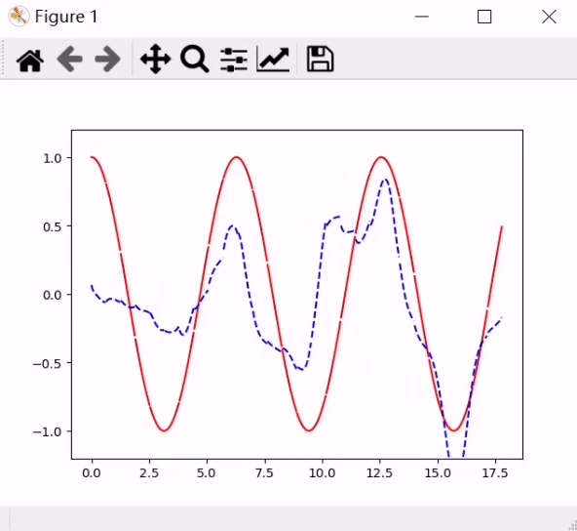Reset the plot to its original home view
This screenshot has height=531, width=577.
click(30, 59)
